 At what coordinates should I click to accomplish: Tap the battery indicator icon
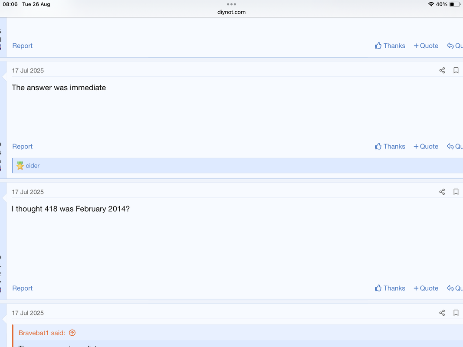click(x=455, y=4)
